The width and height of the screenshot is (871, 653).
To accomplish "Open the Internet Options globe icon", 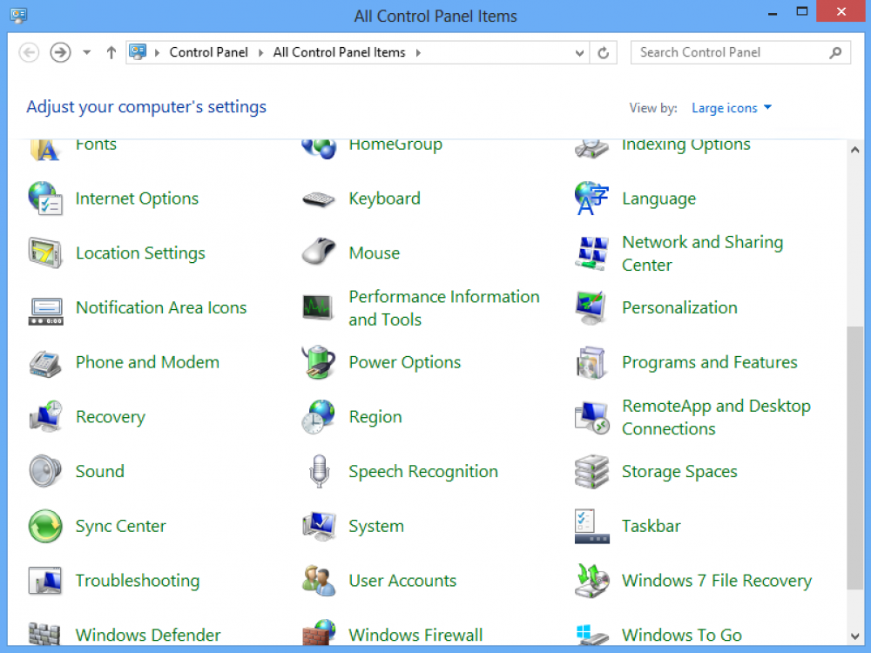I will tap(45, 199).
